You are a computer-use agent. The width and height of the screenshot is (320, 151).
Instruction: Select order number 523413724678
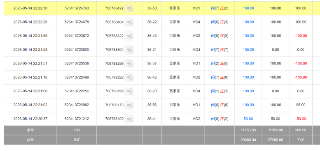coord(77,22)
